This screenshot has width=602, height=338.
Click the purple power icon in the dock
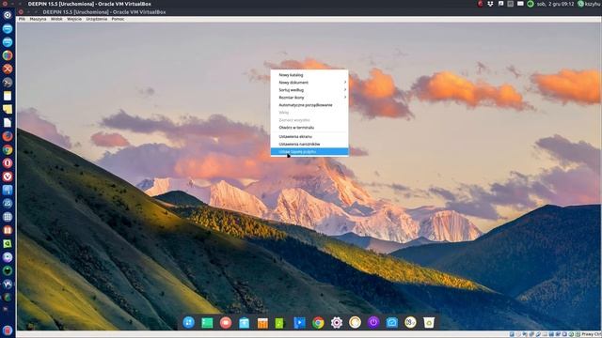tap(373, 323)
